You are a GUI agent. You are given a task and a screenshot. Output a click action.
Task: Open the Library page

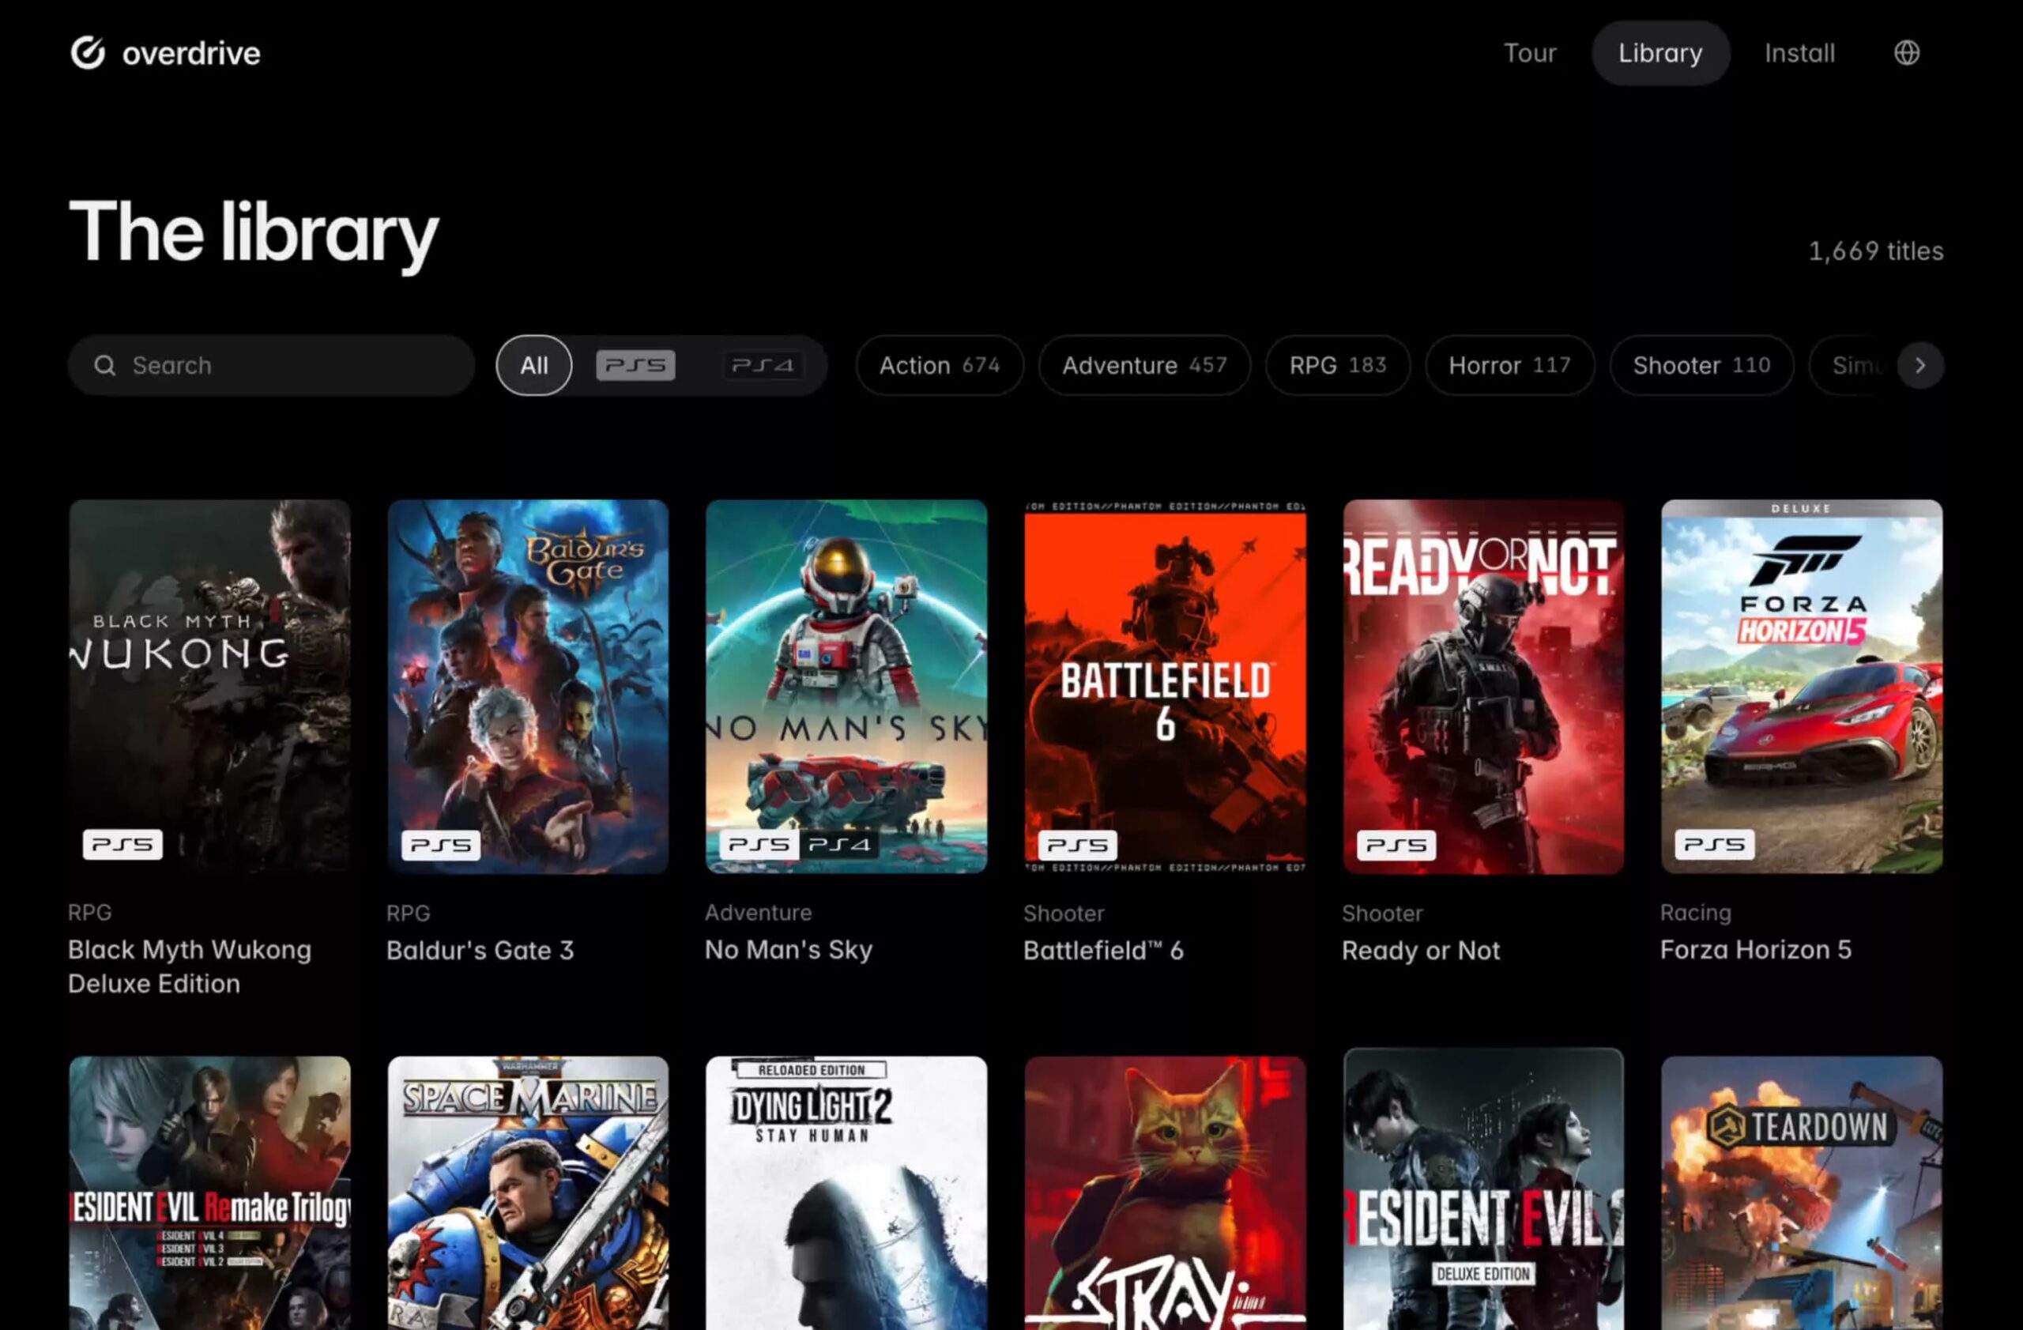(1660, 53)
